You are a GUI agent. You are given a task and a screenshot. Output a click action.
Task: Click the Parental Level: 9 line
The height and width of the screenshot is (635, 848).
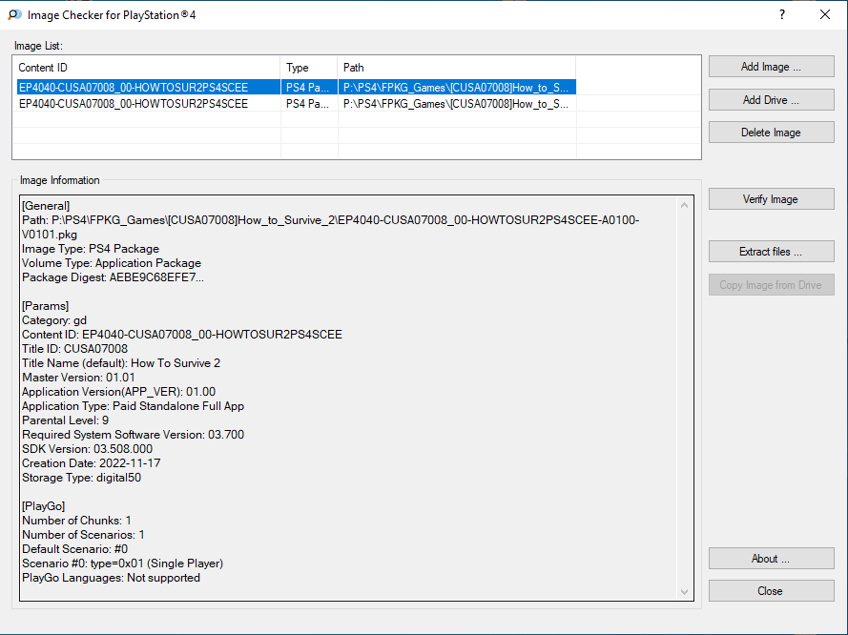pos(65,420)
